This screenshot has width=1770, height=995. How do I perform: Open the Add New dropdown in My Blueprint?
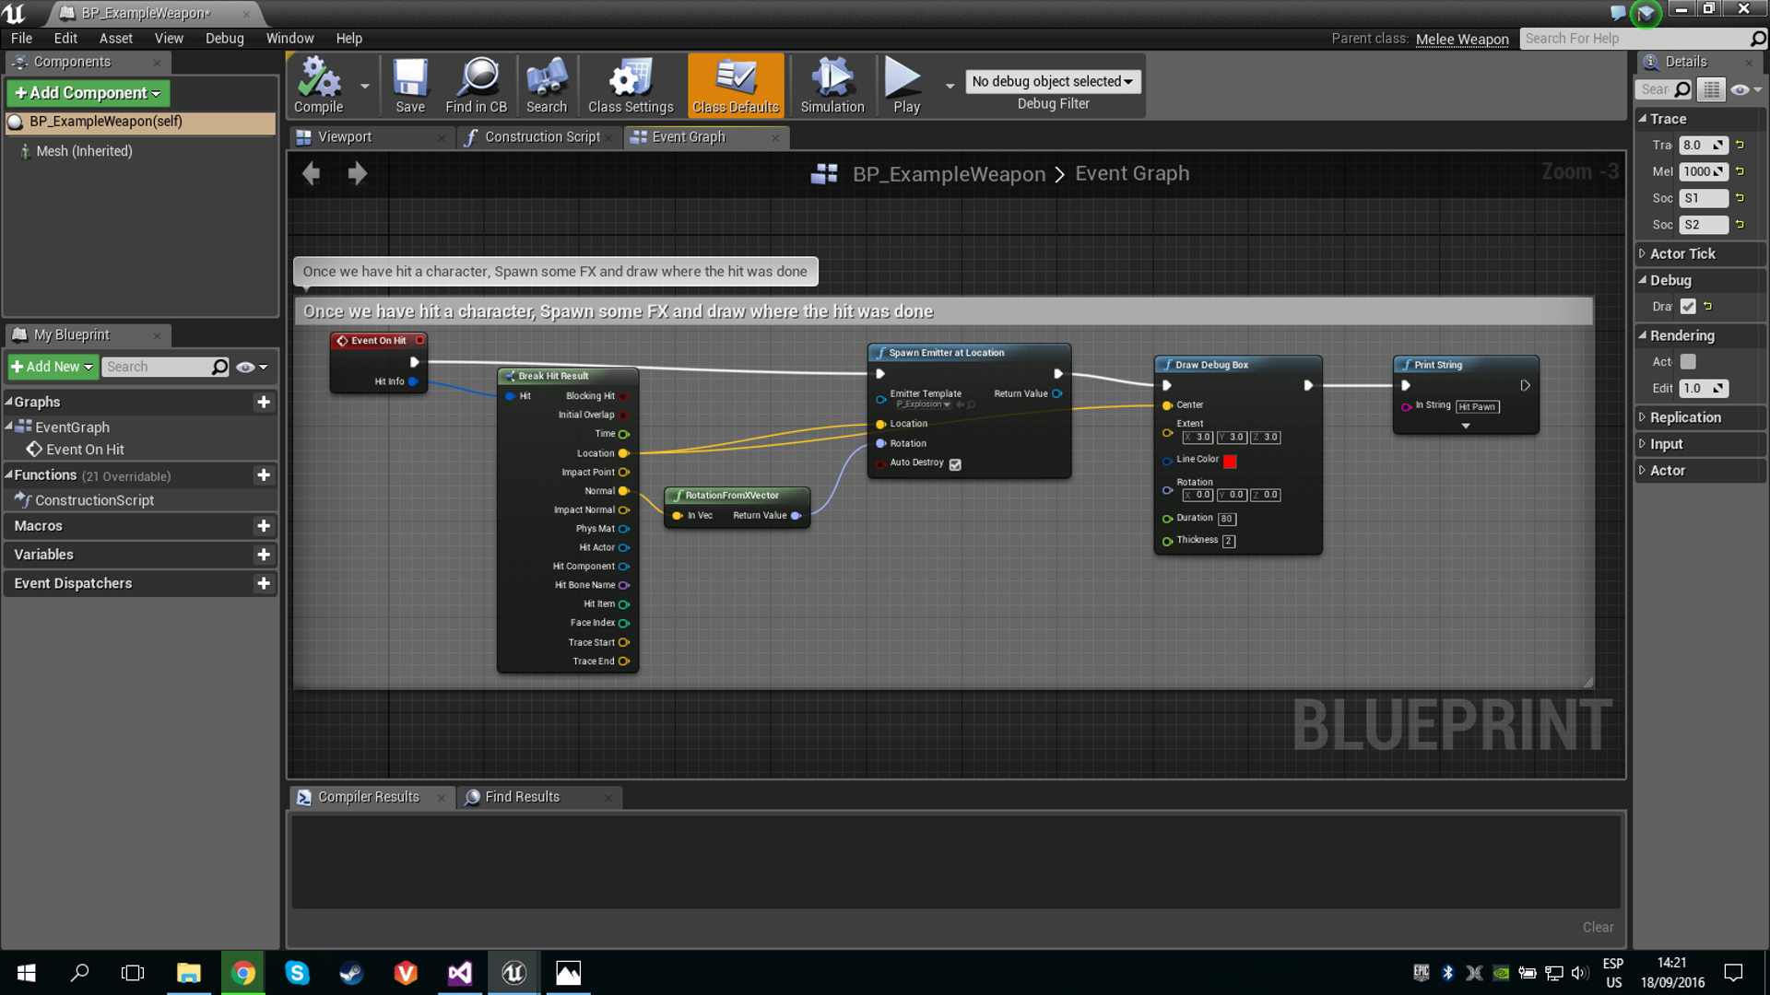pos(53,367)
